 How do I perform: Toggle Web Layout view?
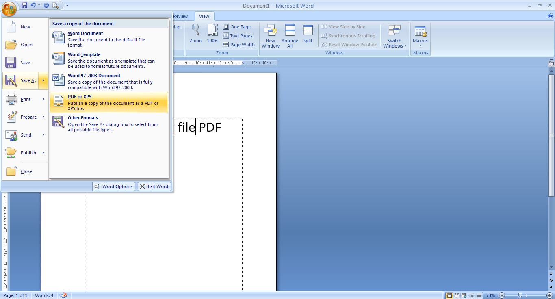463,295
